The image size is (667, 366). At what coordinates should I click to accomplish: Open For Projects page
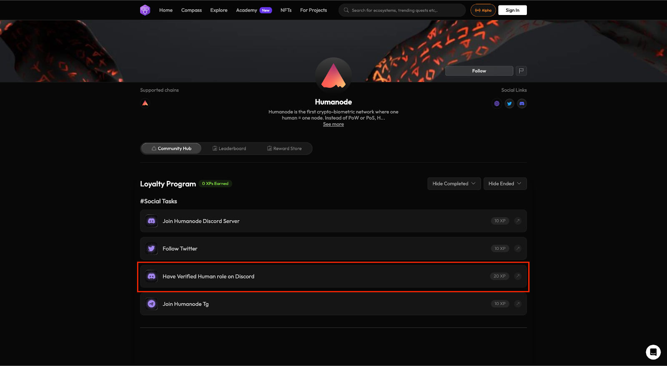coord(313,10)
